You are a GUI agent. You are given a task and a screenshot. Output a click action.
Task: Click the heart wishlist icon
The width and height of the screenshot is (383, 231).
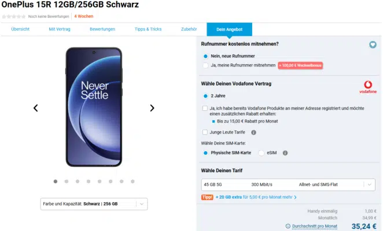[373, 44]
